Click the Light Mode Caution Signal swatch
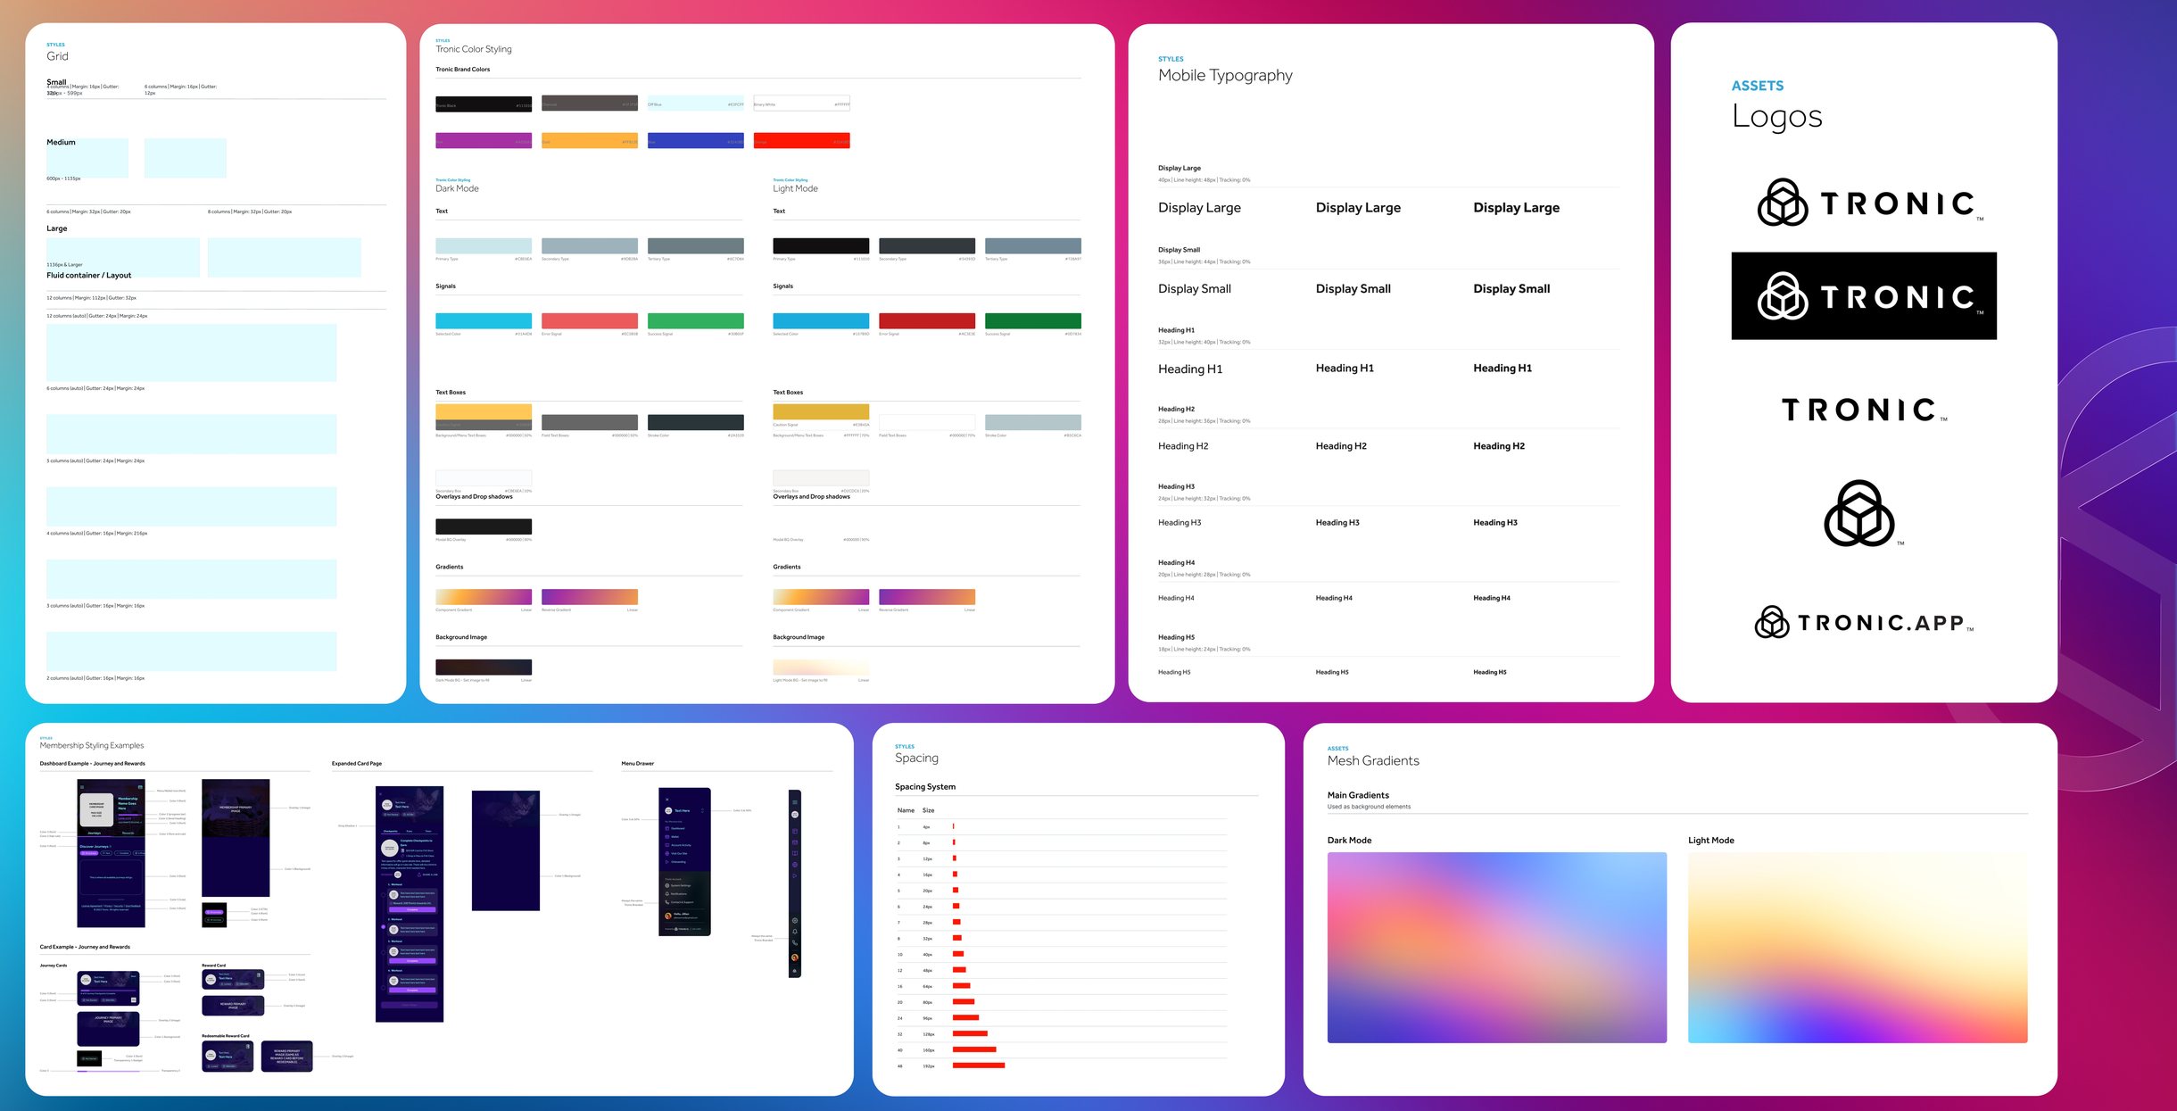The width and height of the screenshot is (2177, 1111). click(821, 411)
